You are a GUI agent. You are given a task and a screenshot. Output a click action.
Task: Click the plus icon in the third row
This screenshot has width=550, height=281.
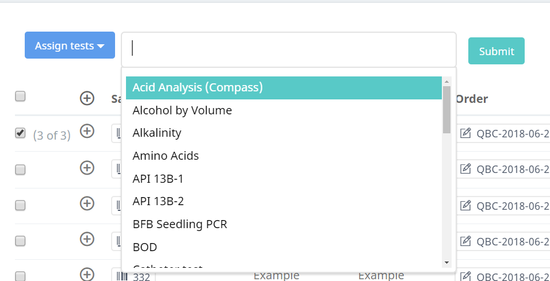[87, 203]
